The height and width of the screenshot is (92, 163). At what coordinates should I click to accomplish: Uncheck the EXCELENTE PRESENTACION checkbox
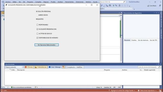point(37,29)
